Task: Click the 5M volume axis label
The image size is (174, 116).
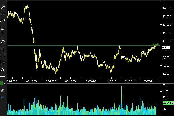Action: [164, 109]
